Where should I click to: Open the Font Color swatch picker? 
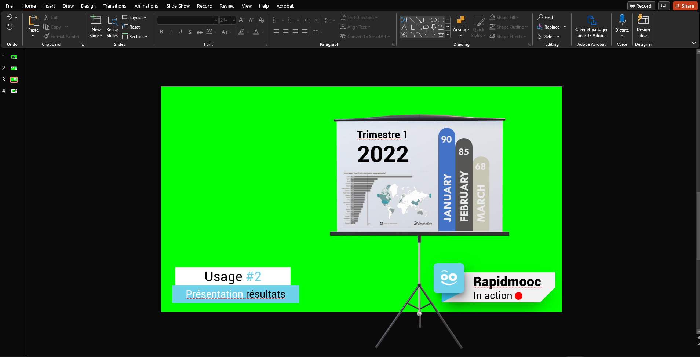pyautogui.click(x=262, y=32)
